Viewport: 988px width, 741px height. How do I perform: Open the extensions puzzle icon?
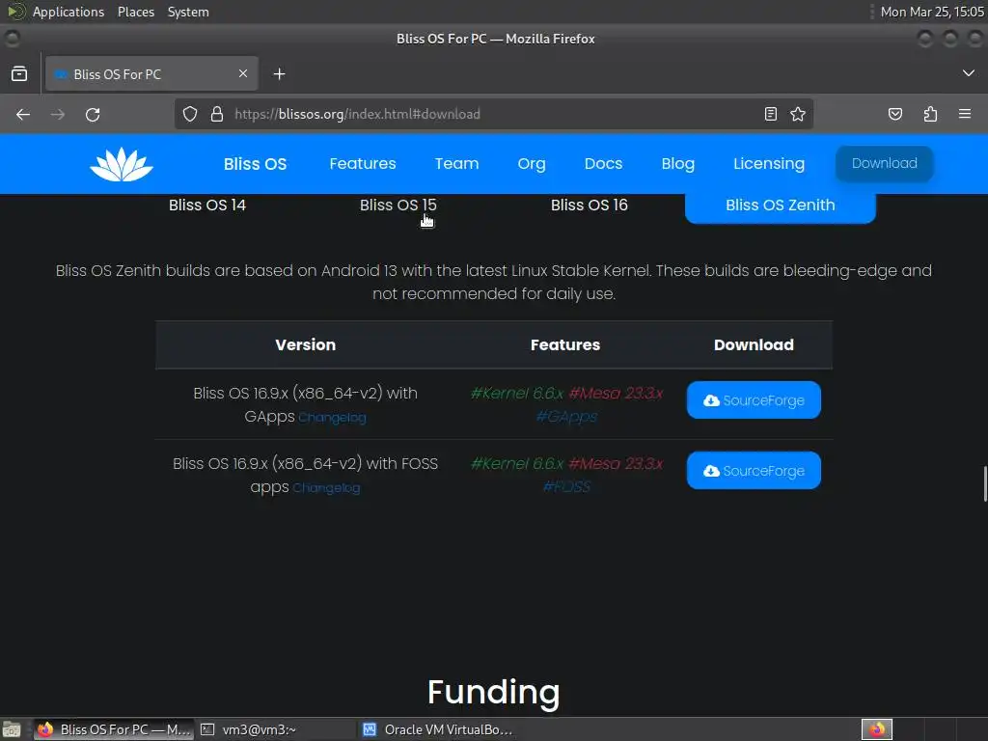pos(930,114)
